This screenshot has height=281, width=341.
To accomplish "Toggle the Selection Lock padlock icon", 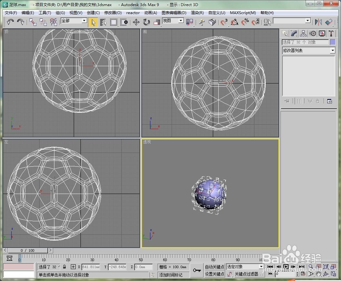I will (x=64, y=267).
